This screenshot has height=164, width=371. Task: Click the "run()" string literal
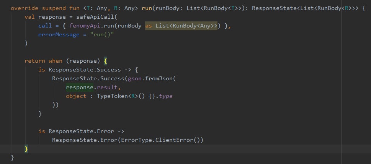point(102,34)
